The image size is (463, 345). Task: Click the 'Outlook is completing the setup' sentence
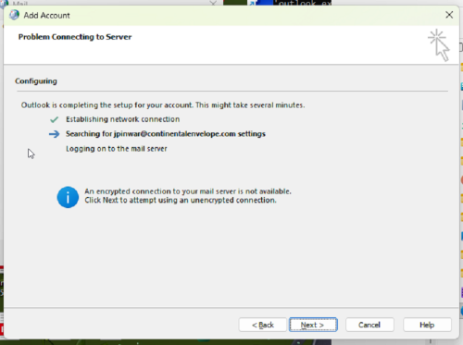pyautogui.click(x=163, y=105)
